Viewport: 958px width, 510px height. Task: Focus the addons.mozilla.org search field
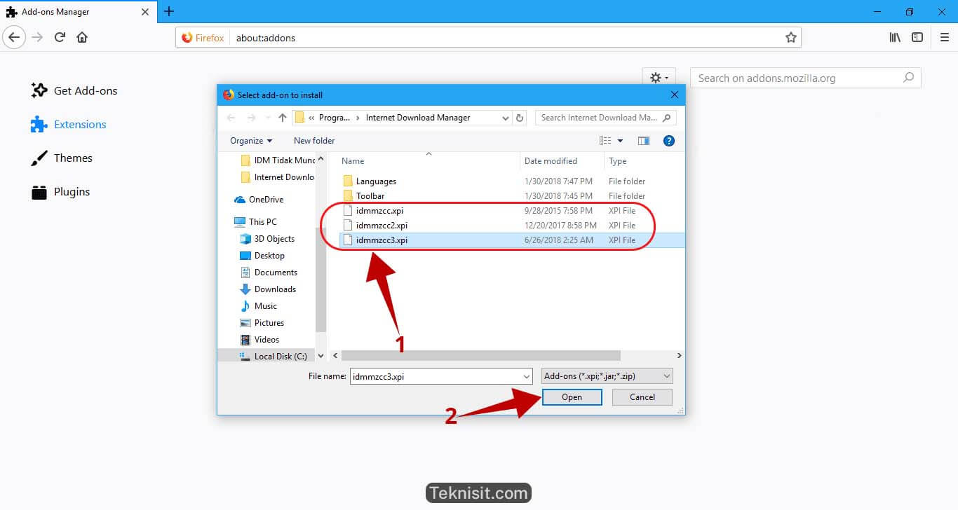pos(805,78)
